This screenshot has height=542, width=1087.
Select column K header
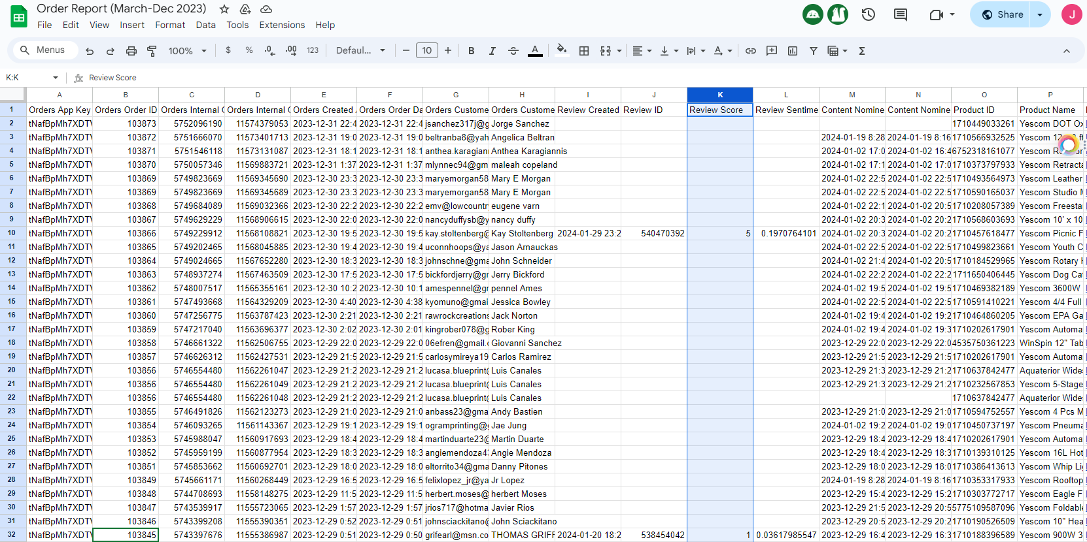pos(720,95)
